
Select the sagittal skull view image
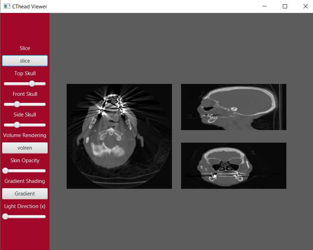(x=233, y=107)
